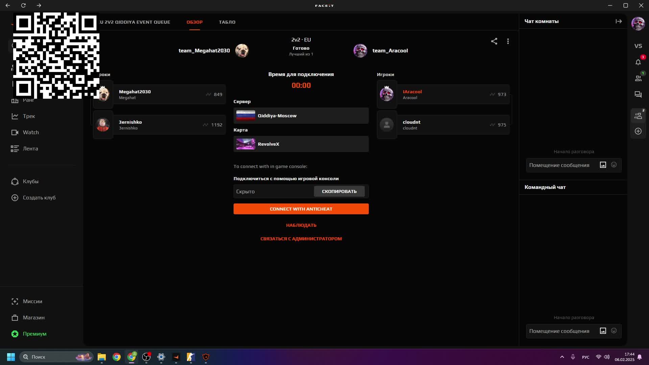Open Counter-Strike icon in taskbar
Image resolution: width=649 pixels, height=365 pixels.
click(x=191, y=357)
